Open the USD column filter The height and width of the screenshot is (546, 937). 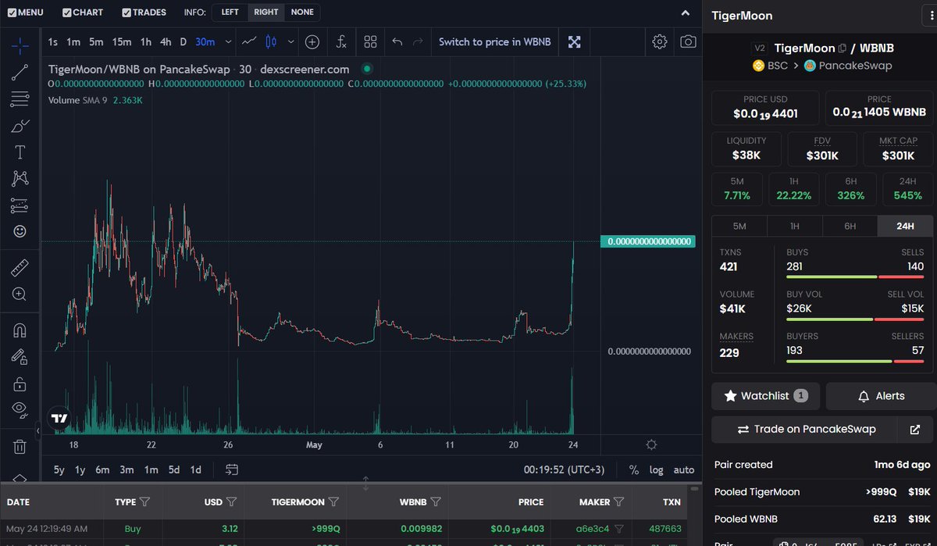(x=232, y=501)
